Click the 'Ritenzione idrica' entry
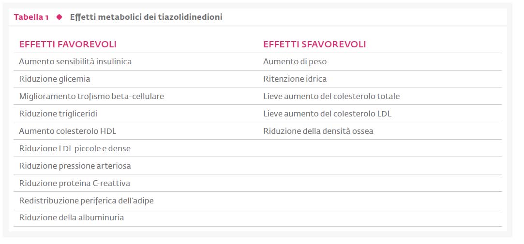The width and height of the screenshot is (524, 244). coord(295,79)
